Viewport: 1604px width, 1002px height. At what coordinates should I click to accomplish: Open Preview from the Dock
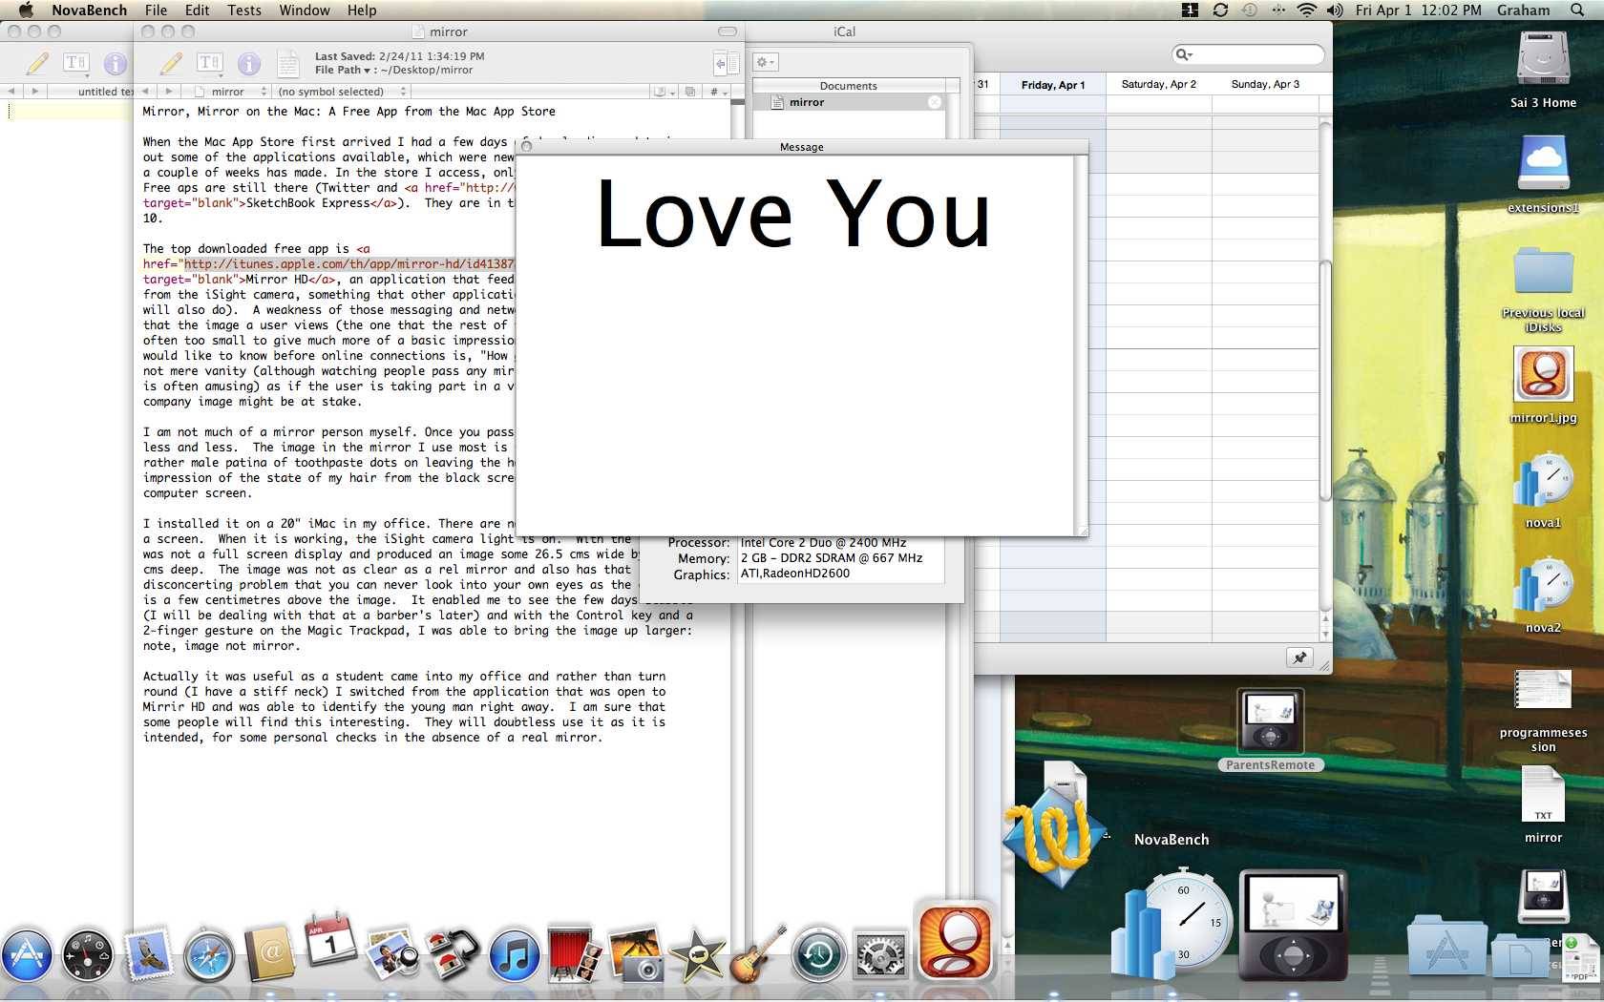point(391,954)
